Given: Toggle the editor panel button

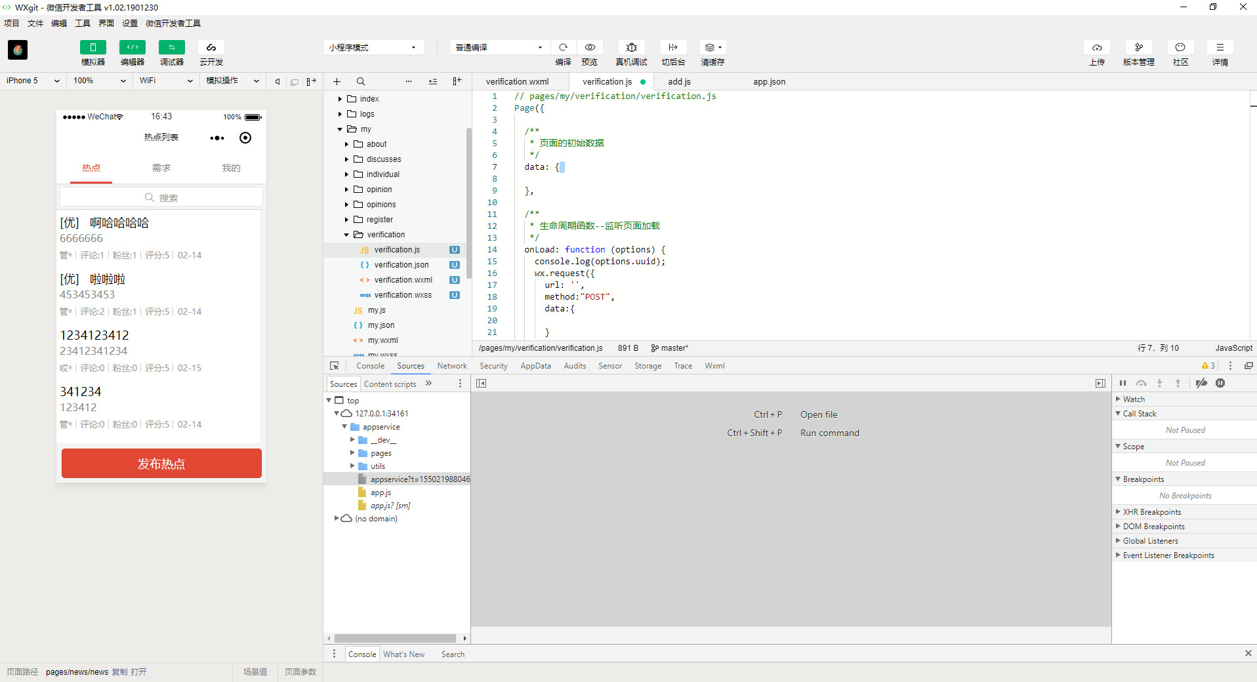Looking at the screenshot, I should coord(133,47).
